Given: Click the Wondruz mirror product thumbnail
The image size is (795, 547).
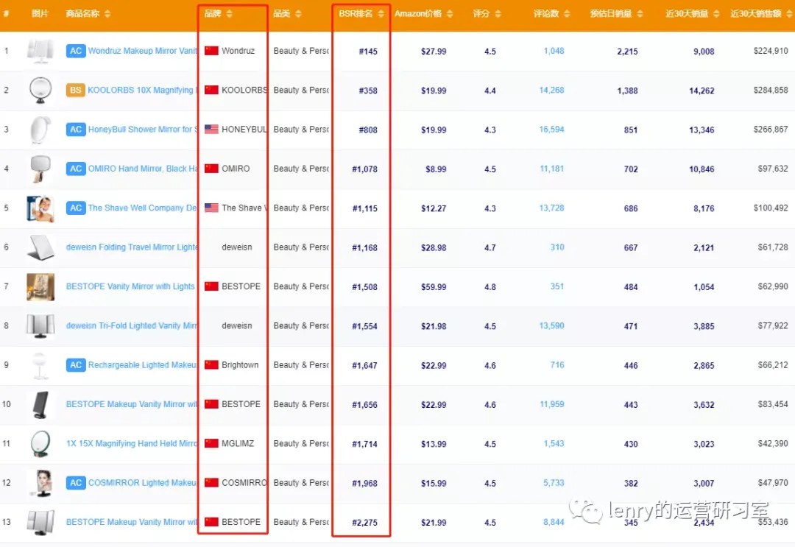Looking at the screenshot, I should tap(40, 52).
